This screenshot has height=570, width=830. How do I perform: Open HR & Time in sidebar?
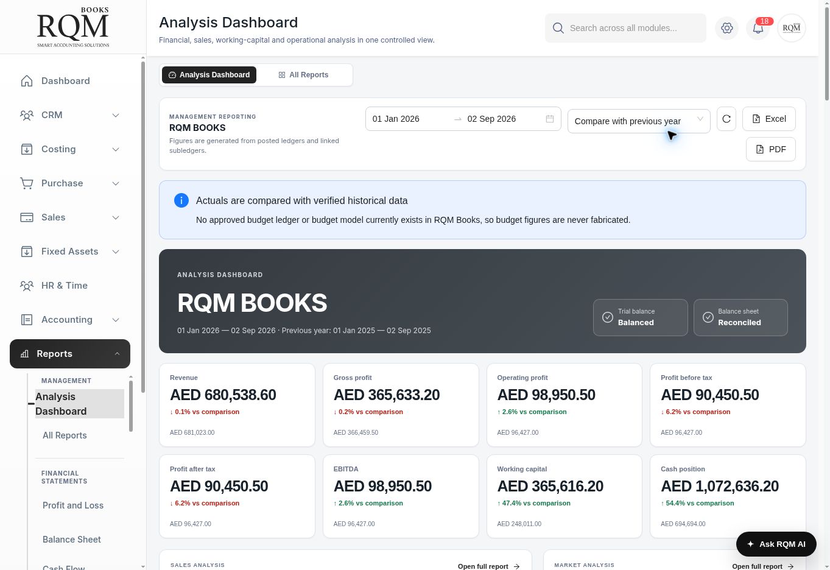coord(70,286)
